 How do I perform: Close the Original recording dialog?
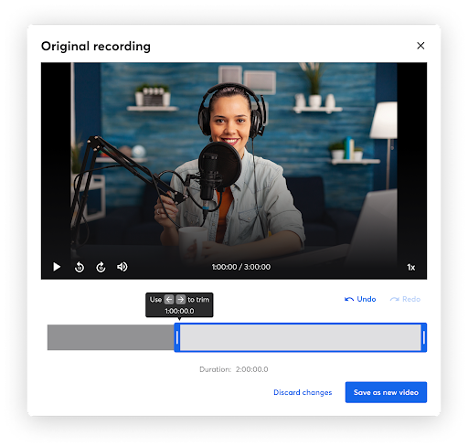(x=420, y=46)
